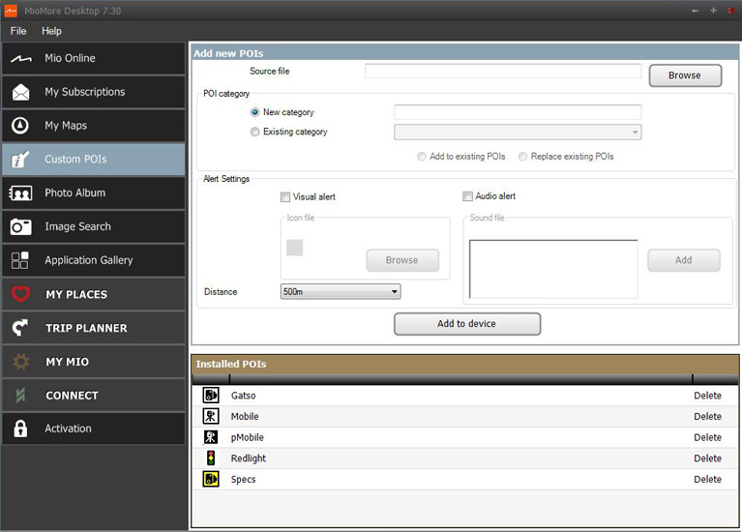
Task: Click the New category name field
Action: pyautogui.click(x=518, y=112)
